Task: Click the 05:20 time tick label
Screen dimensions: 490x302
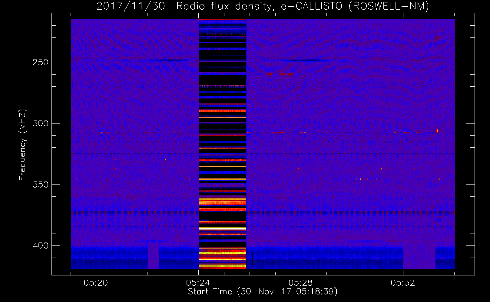Action: click(x=96, y=283)
